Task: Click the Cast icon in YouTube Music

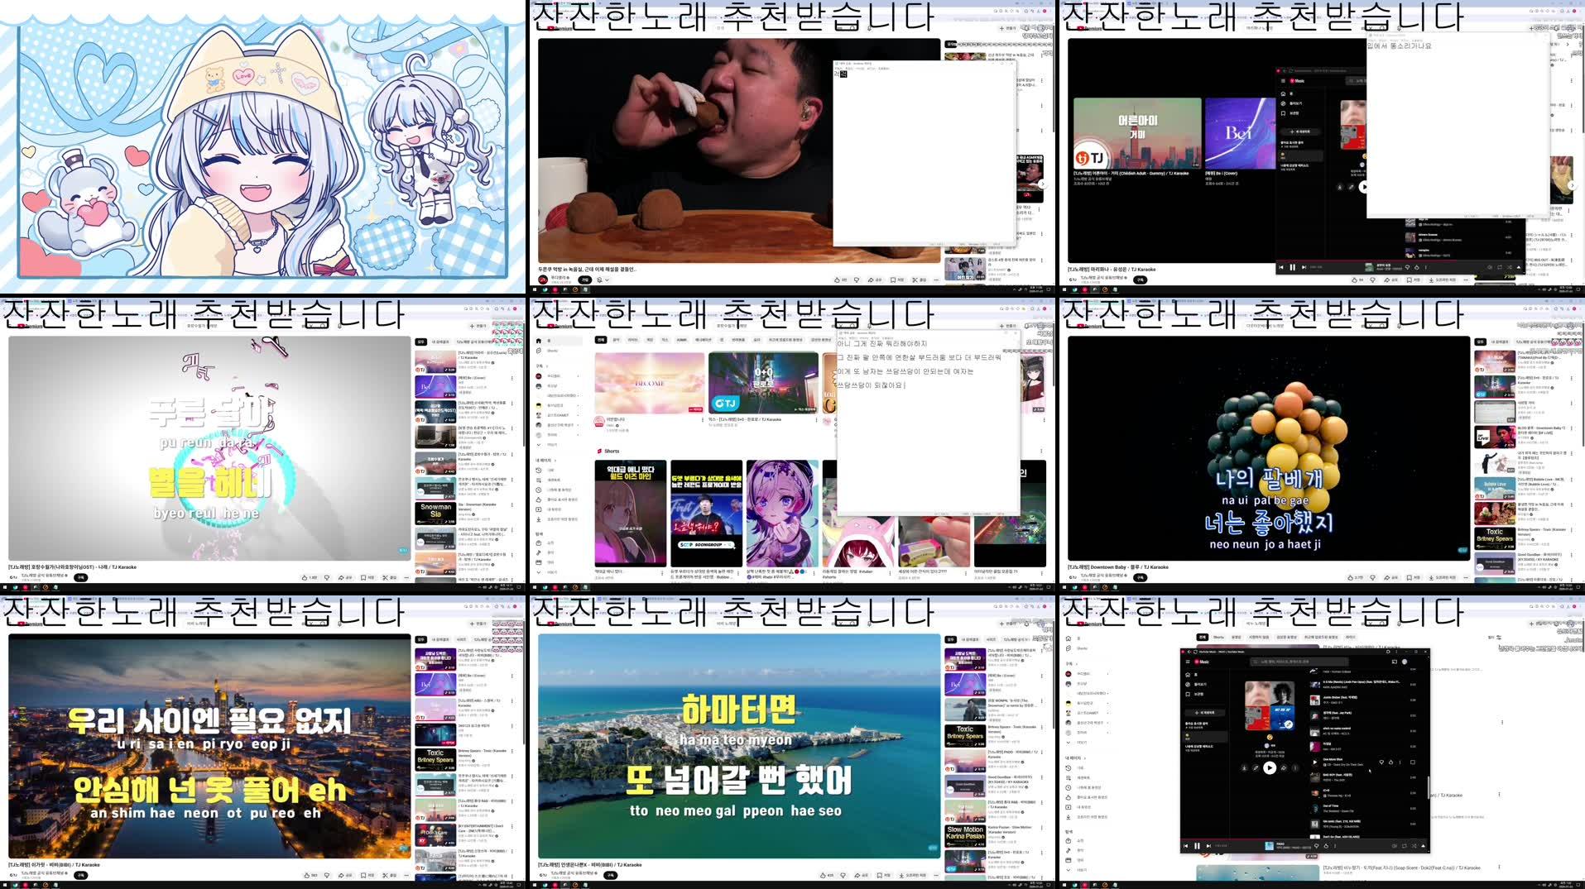Action: [1395, 662]
